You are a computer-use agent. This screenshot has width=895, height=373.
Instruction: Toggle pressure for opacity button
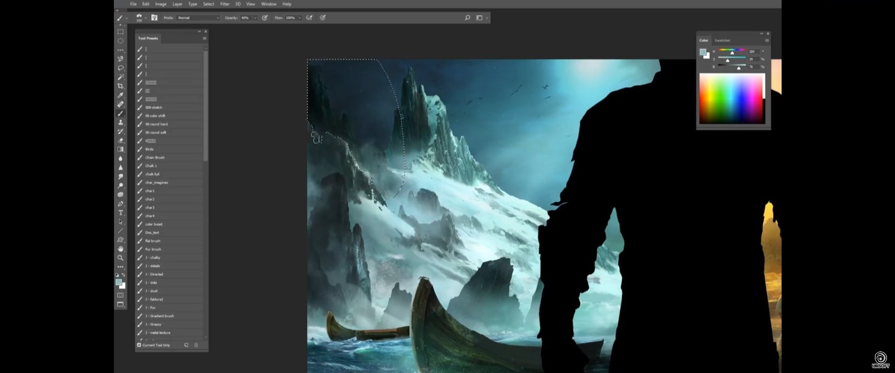point(265,18)
